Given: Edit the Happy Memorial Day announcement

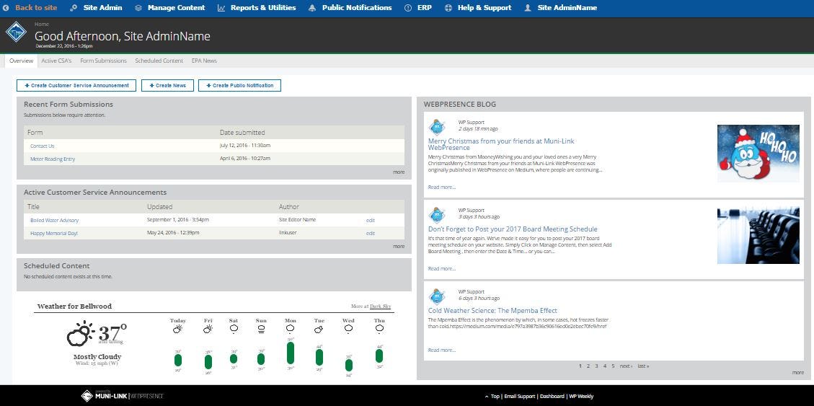Looking at the screenshot, I should 370,233.
